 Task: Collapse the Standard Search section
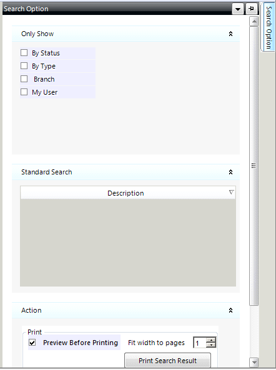230,172
